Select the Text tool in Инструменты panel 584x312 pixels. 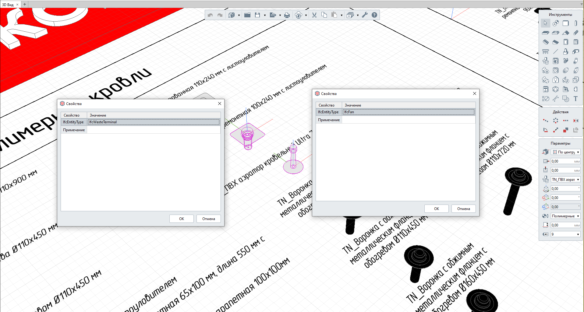tap(575, 99)
